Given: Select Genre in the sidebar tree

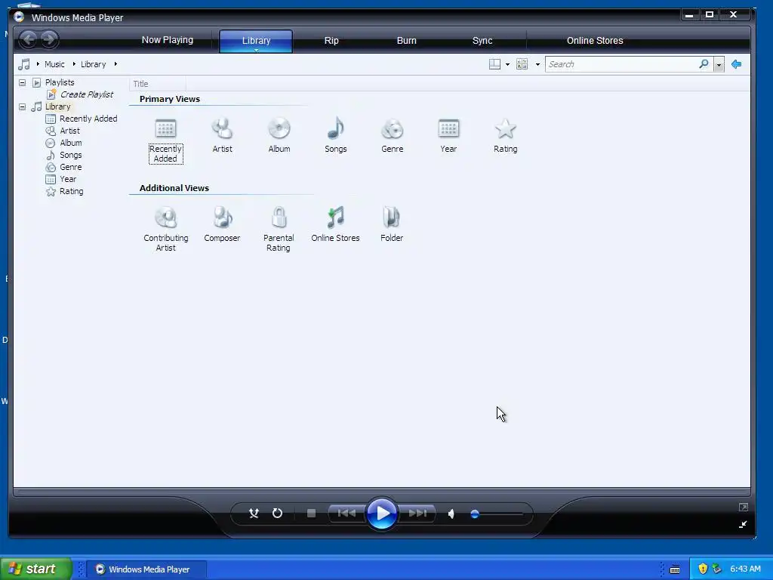Looking at the screenshot, I should coord(70,167).
